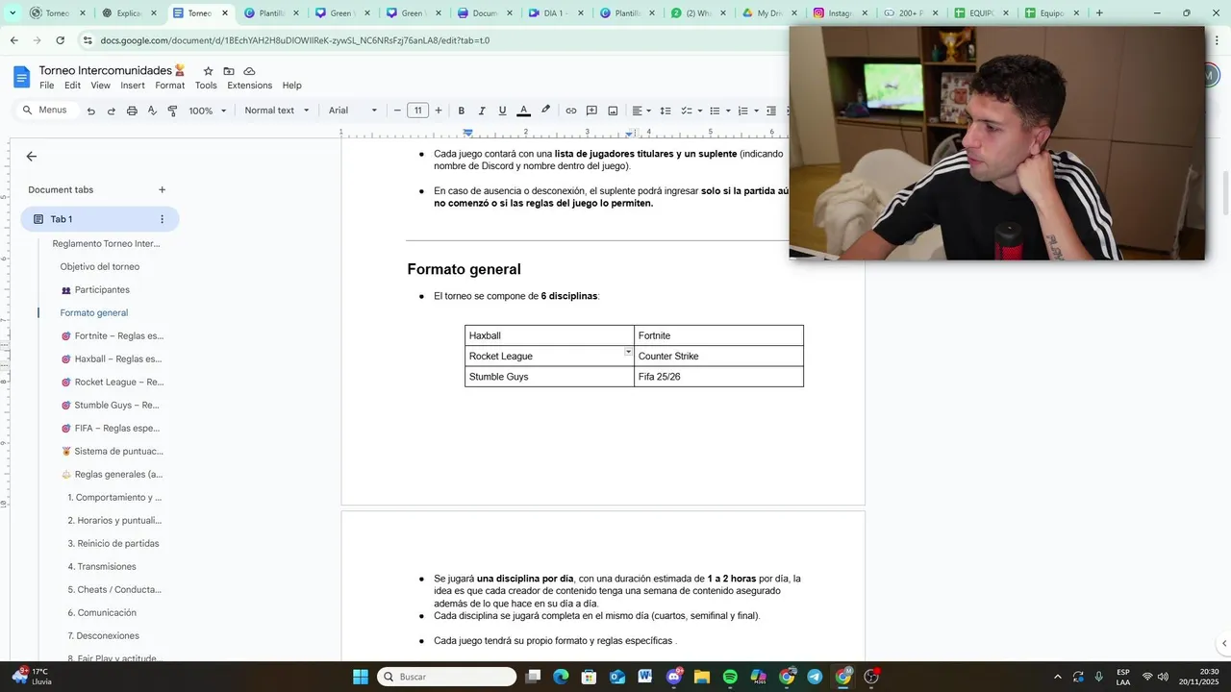This screenshot has height=692, width=1231.
Task: Open the File menu
Action: (x=46, y=86)
